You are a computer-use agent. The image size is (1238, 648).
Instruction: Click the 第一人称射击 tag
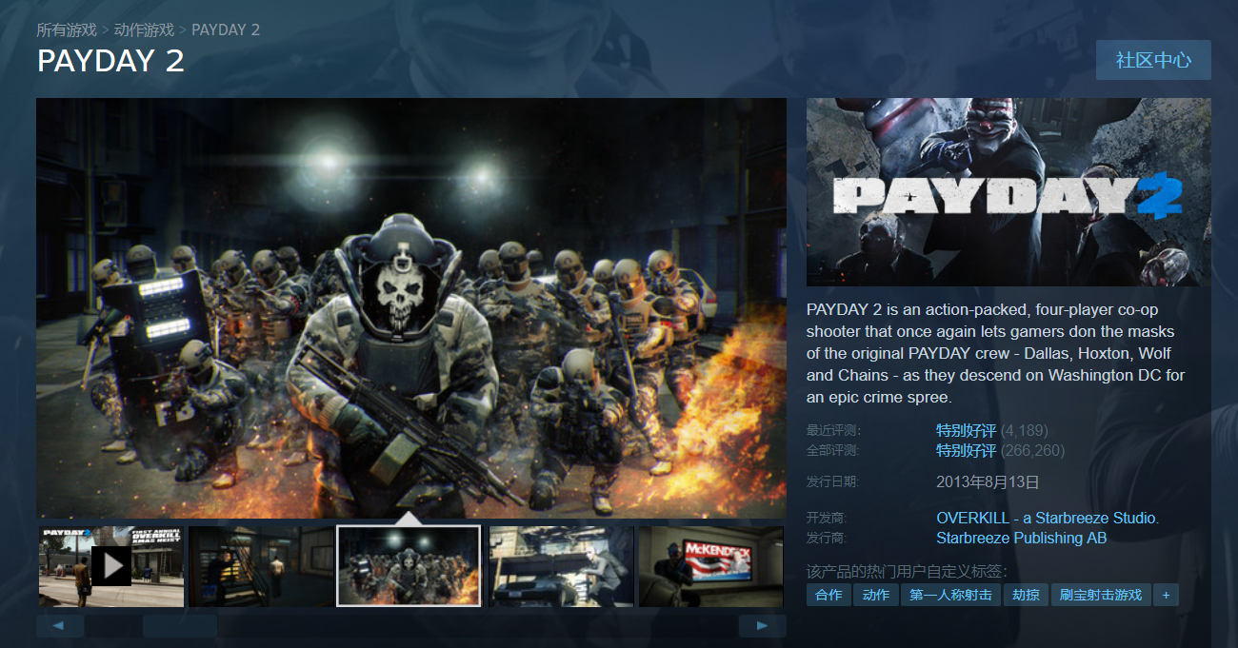pos(950,595)
